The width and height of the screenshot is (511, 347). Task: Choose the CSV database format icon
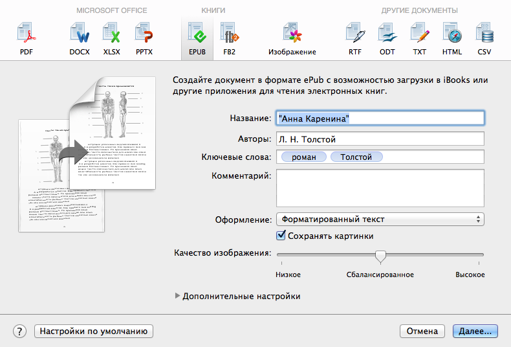point(484,38)
